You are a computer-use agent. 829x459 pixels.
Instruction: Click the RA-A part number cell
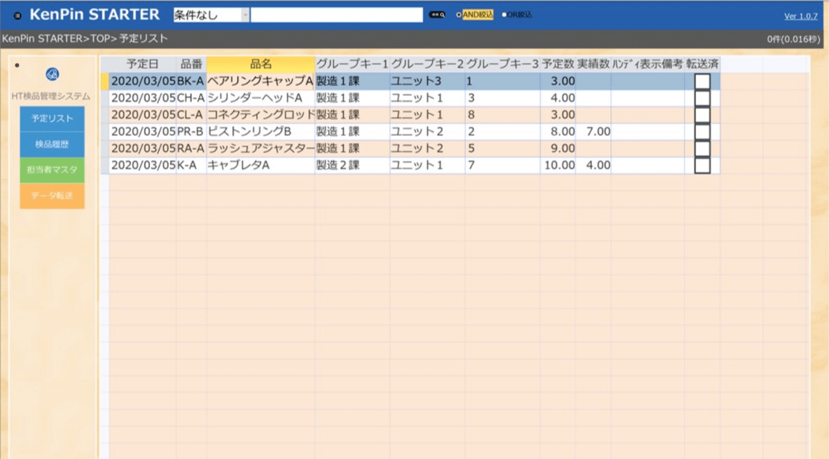click(x=192, y=149)
